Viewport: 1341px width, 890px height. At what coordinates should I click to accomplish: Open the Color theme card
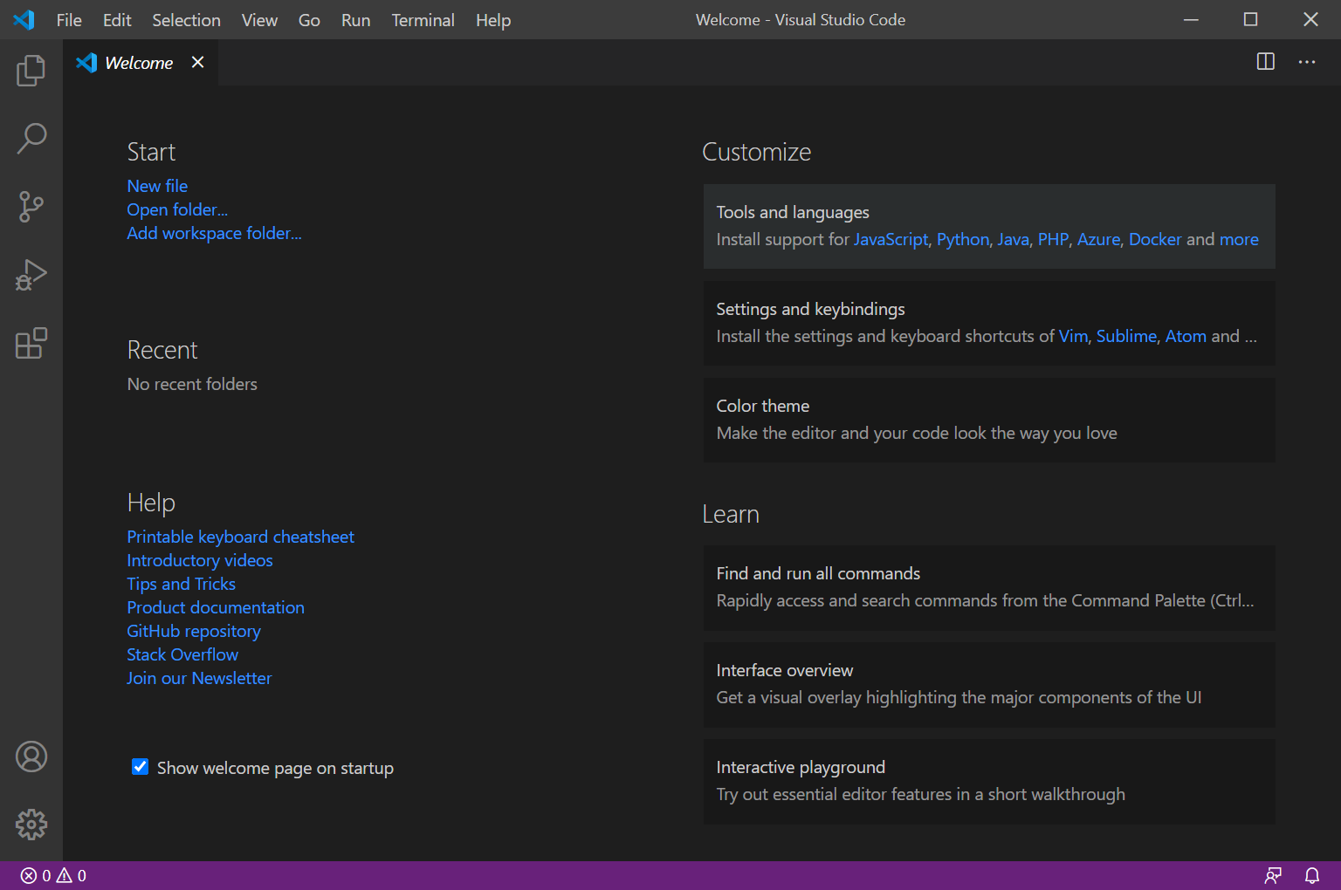[x=989, y=420]
